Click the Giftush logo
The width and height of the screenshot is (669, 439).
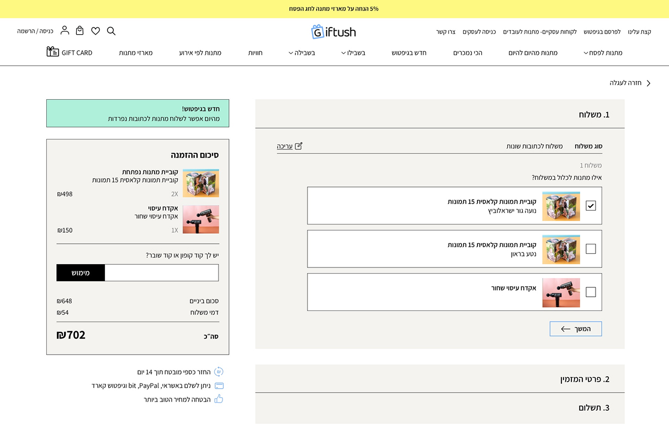click(333, 31)
